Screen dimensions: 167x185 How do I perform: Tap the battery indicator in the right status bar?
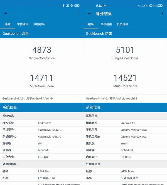(x=160, y=6)
